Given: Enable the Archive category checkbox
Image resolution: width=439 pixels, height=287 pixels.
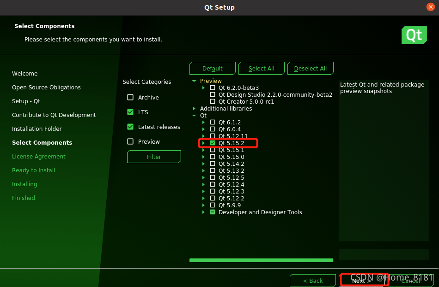Looking at the screenshot, I should [x=130, y=97].
